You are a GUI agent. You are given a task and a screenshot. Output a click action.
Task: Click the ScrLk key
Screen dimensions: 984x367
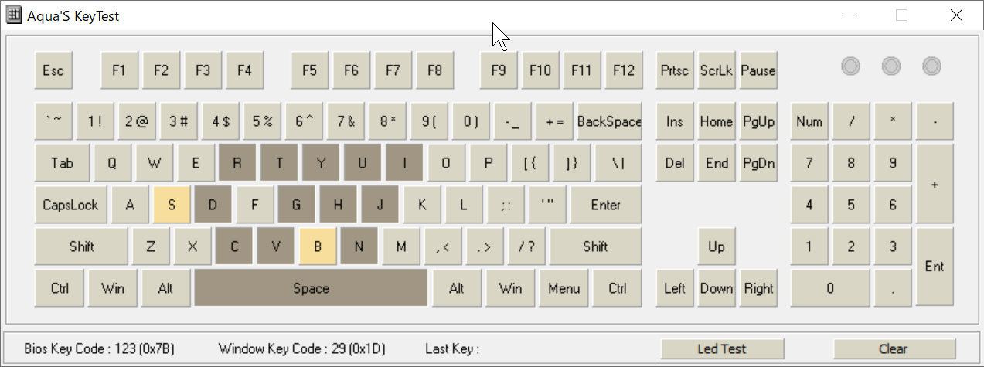(717, 71)
